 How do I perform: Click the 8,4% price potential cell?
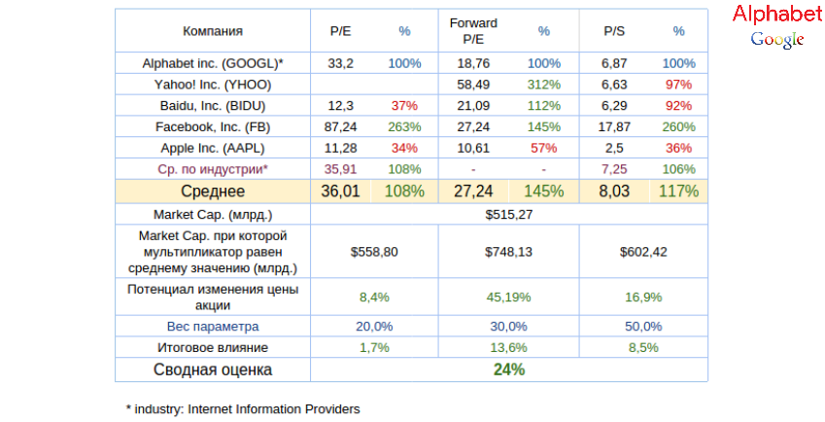click(374, 298)
